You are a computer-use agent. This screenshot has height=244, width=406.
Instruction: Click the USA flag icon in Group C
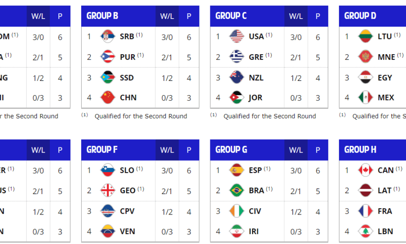click(x=236, y=37)
